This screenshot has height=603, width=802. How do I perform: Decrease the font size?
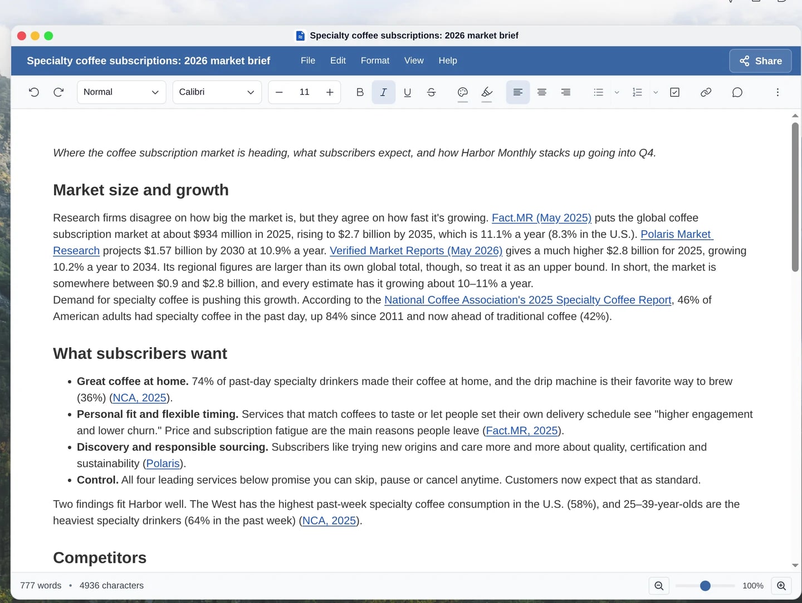tap(279, 92)
